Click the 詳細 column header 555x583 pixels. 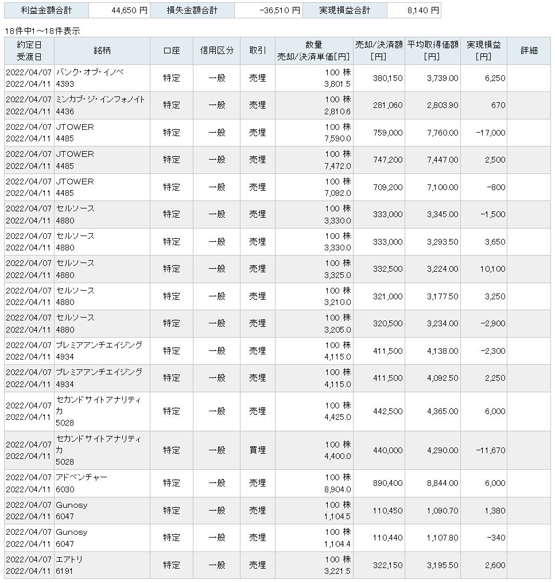tap(529, 51)
